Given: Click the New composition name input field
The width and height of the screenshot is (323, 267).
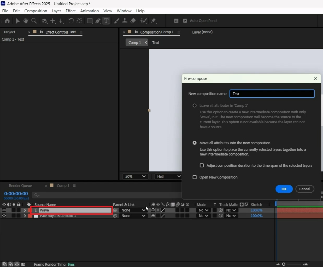Looking at the screenshot, I should coord(272,94).
